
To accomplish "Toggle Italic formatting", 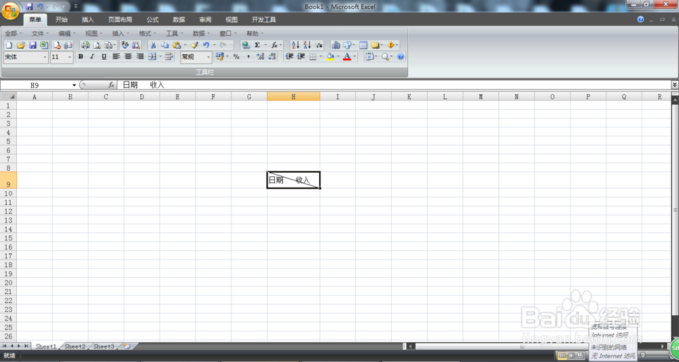I will pos(92,57).
